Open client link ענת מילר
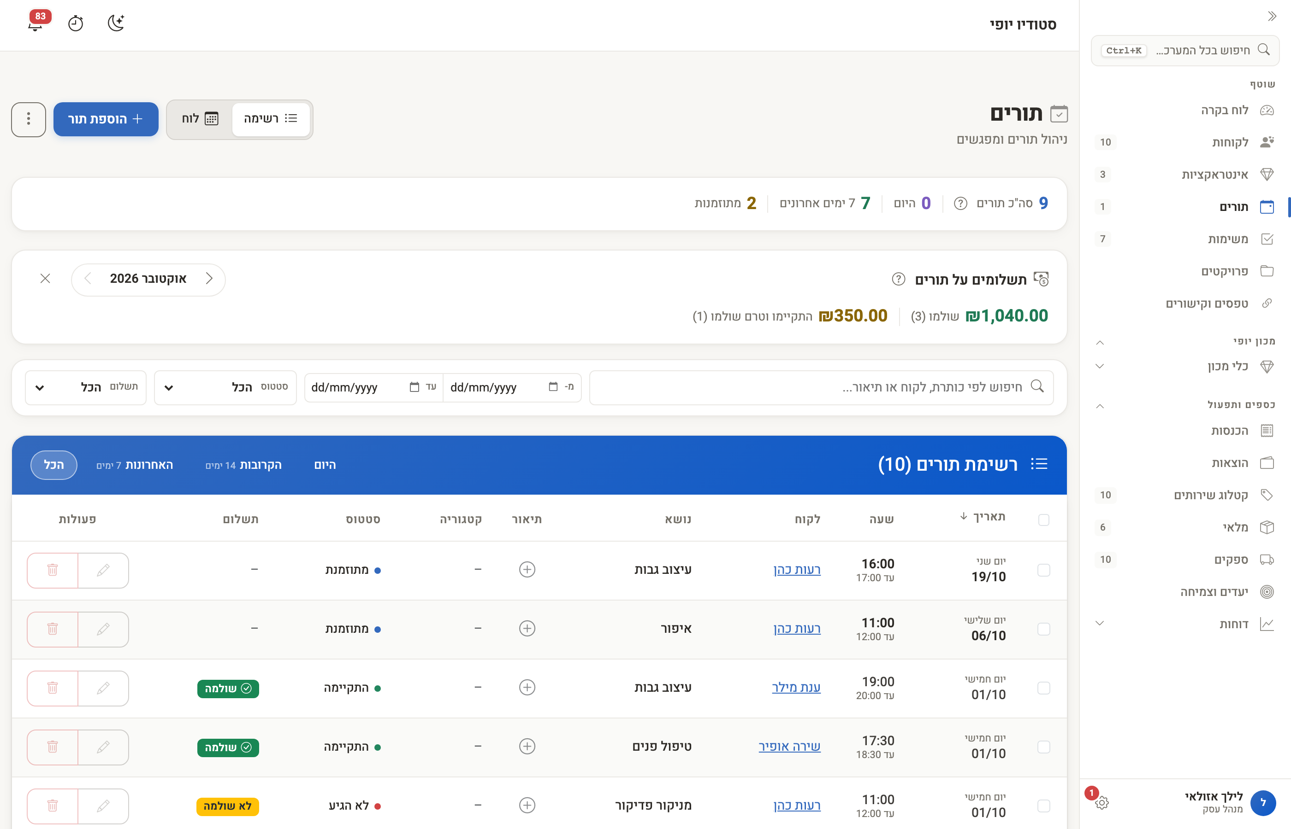The width and height of the screenshot is (1291, 829). (x=796, y=688)
